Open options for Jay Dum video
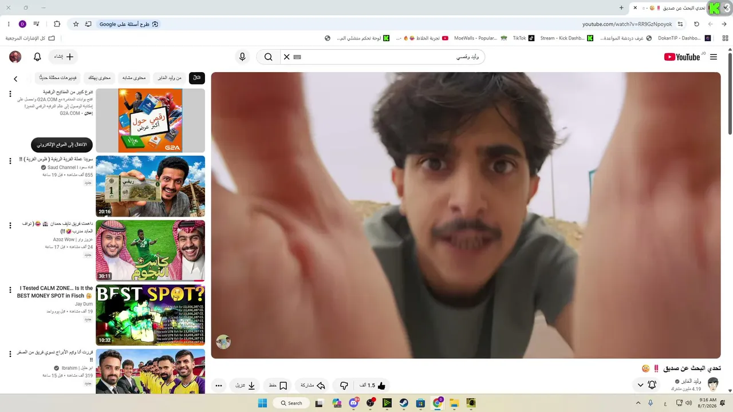733x412 pixels. (x=10, y=290)
